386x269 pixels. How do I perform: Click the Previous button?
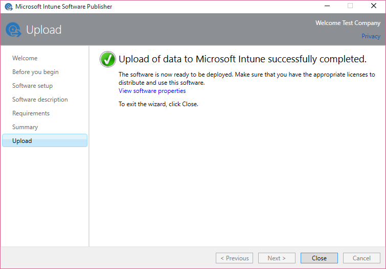click(234, 258)
